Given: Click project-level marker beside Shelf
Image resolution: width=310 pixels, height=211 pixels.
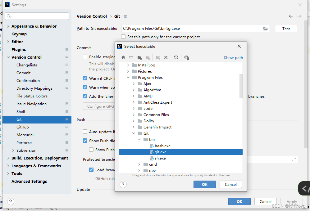Looking at the screenshot, I should 67,111.
